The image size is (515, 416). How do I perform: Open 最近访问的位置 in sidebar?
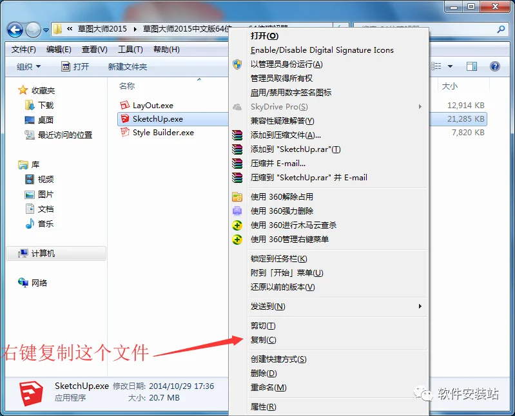[59, 135]
